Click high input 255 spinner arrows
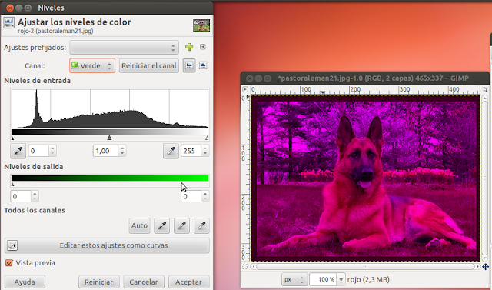 point(205,151)
